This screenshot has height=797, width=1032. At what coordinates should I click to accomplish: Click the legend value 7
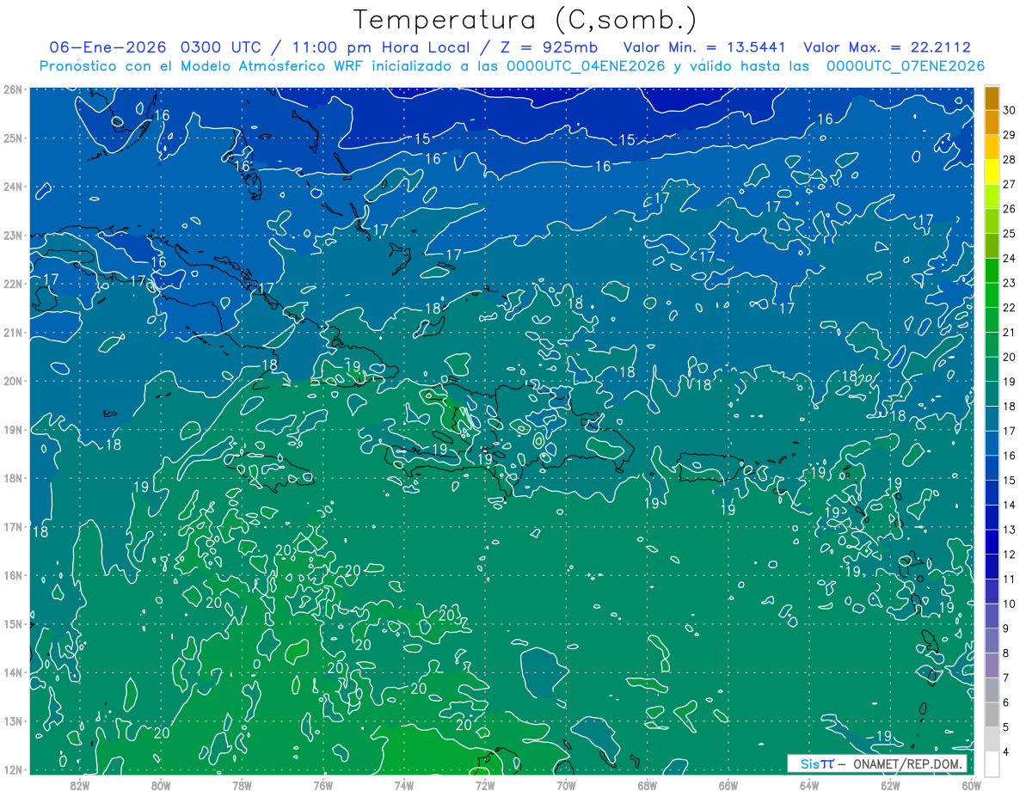click(1007, 677)
